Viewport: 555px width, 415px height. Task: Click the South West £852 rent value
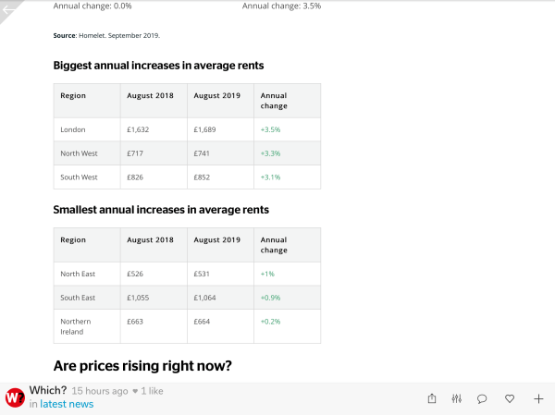click(204, 177)
